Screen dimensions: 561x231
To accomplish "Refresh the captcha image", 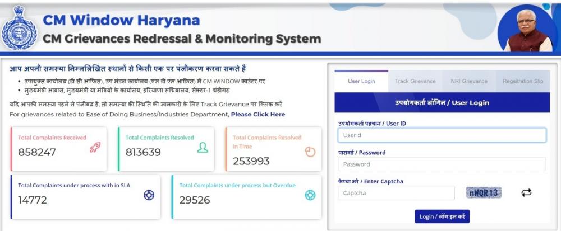I will click(526, 193).
